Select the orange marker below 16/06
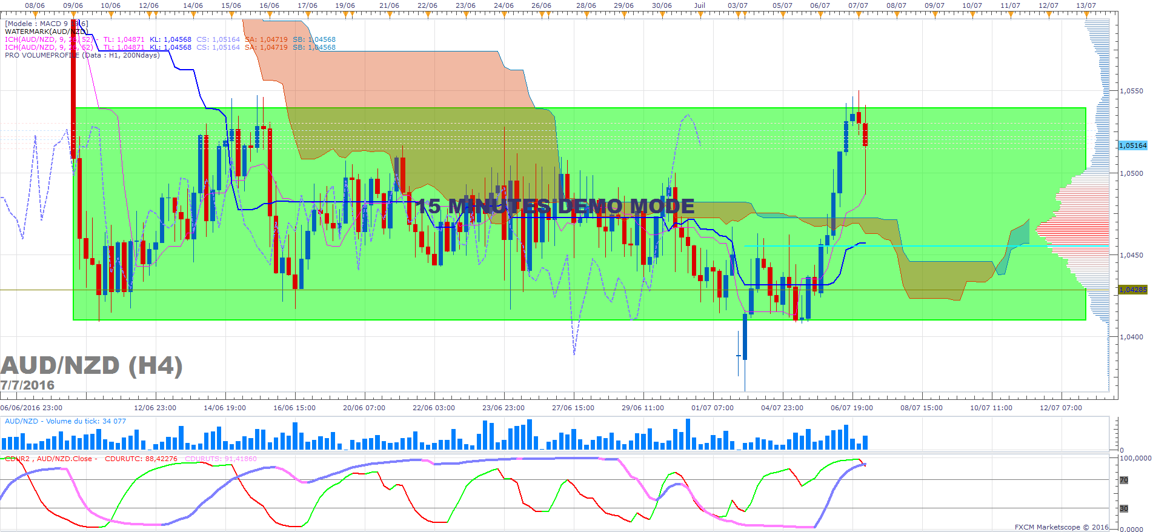The width and height of the screenshot is (1153, 532). click(269, 14)
